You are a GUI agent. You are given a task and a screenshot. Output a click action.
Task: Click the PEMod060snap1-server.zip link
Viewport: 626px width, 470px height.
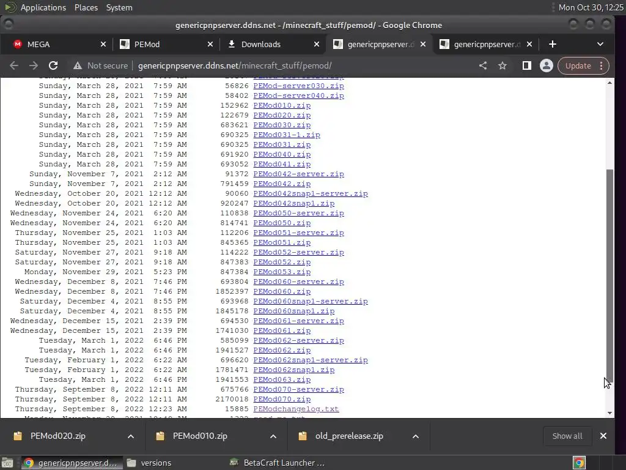point(310,301)
